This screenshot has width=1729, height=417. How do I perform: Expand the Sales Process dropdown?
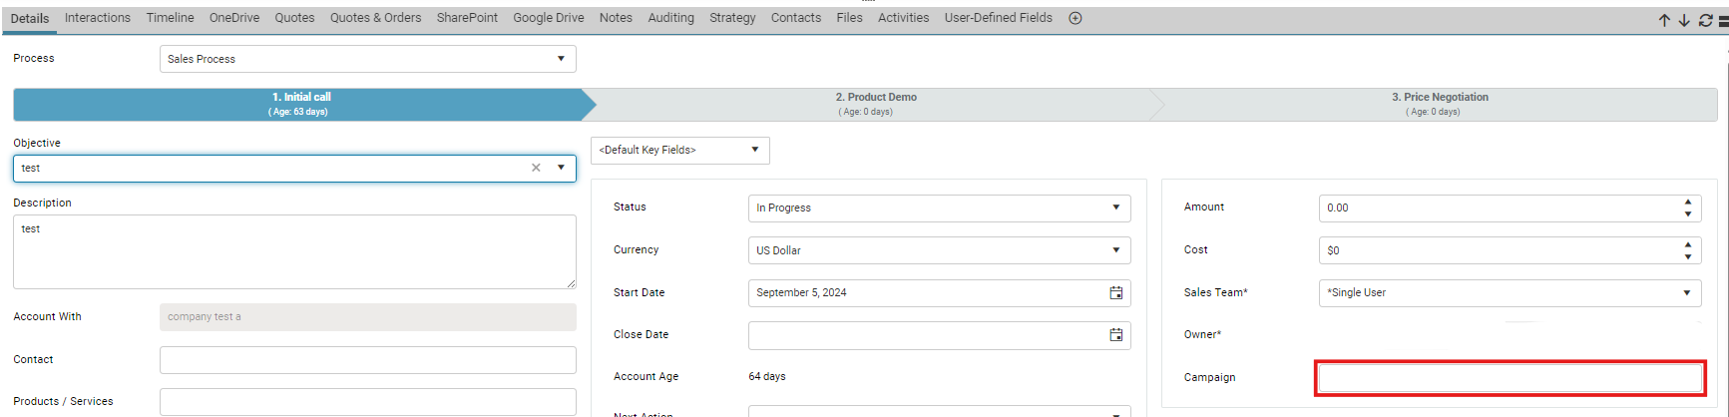click(x=368, y=59)
